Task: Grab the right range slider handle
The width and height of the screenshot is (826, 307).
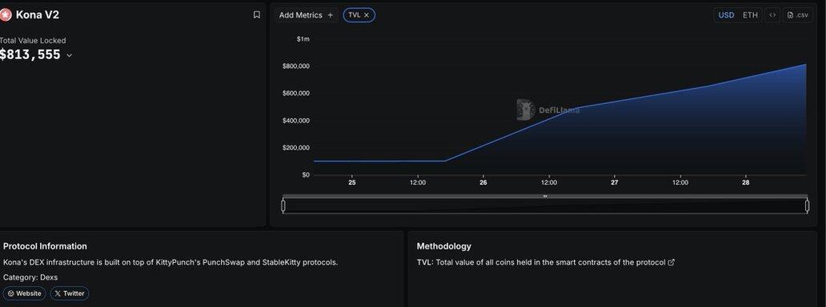Action: click(x=807, y=205)
